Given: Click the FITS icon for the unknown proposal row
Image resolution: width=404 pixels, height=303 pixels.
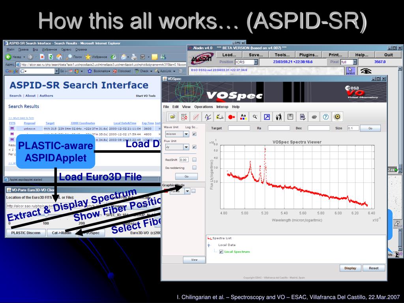Looking at the screenshot, I should click(12, 128).
